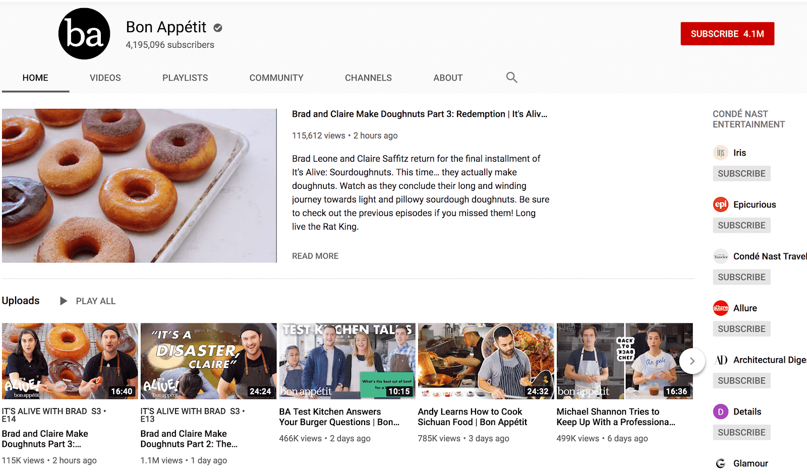Subscribe to Architectural Digest
Screen dimensions: 807x475
741,380
